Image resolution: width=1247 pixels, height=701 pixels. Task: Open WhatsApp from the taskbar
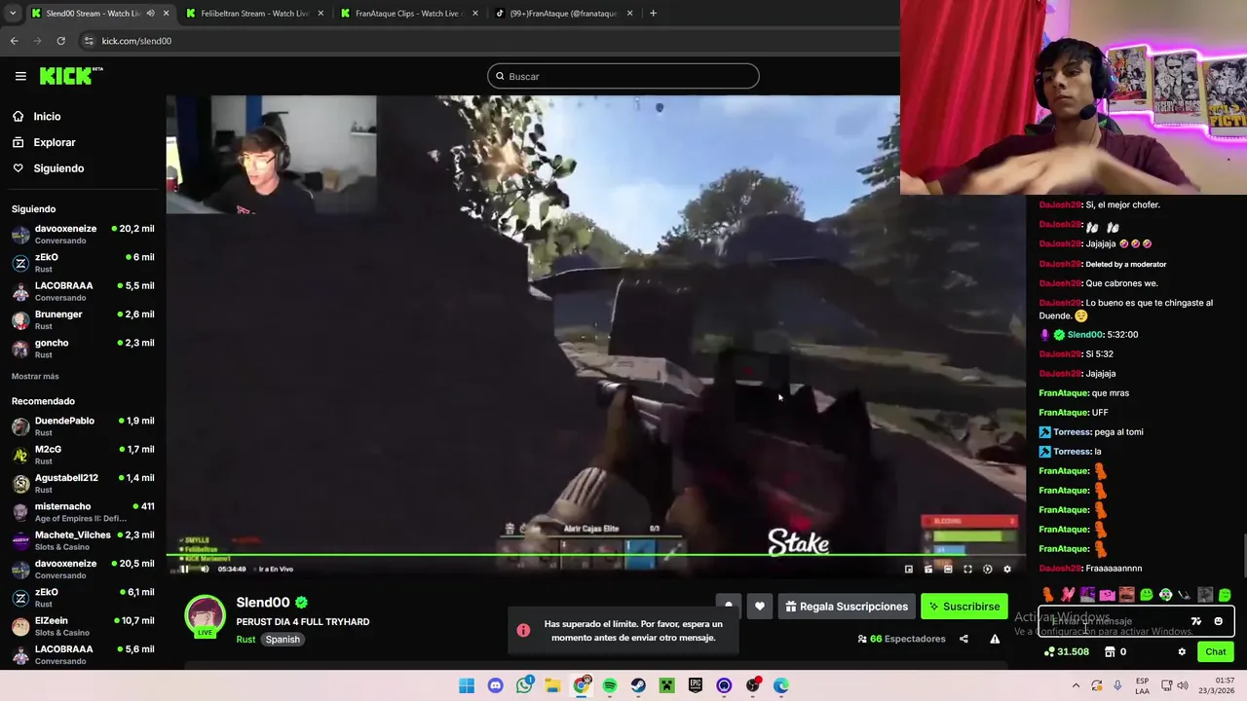click(524, 685)
